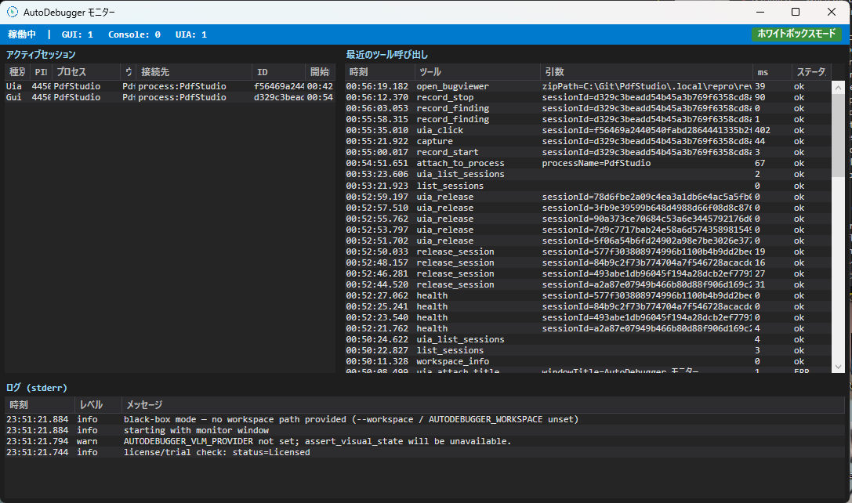
Task: Click the warn level cell
Action: pos(87,441)
